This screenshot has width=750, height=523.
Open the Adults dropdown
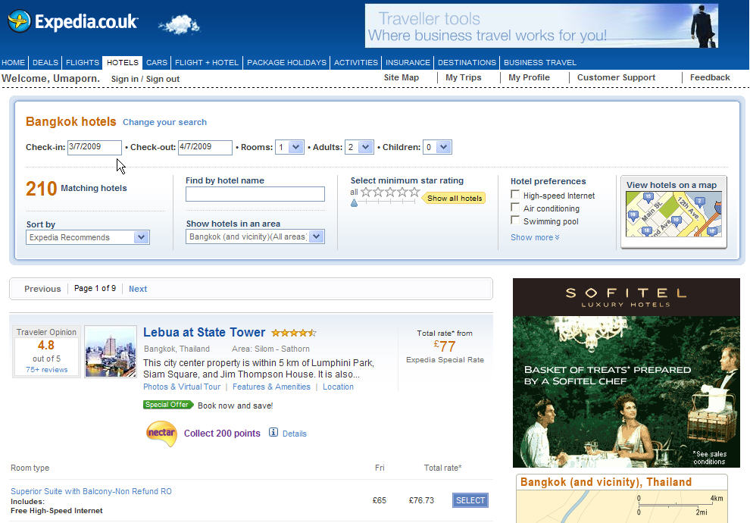(x=359, y=147)
